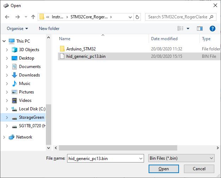
Task: Click the Up one level arrow
Action: click(x=33, y=17)
